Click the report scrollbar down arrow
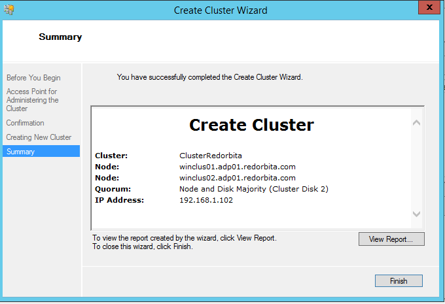Image resolution: width=445 pixels, height=304 pixels. [x=416, y=214]
